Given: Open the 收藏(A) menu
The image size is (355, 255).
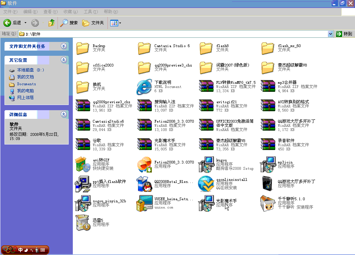Looking at the screenshot, I should (71, 12).
